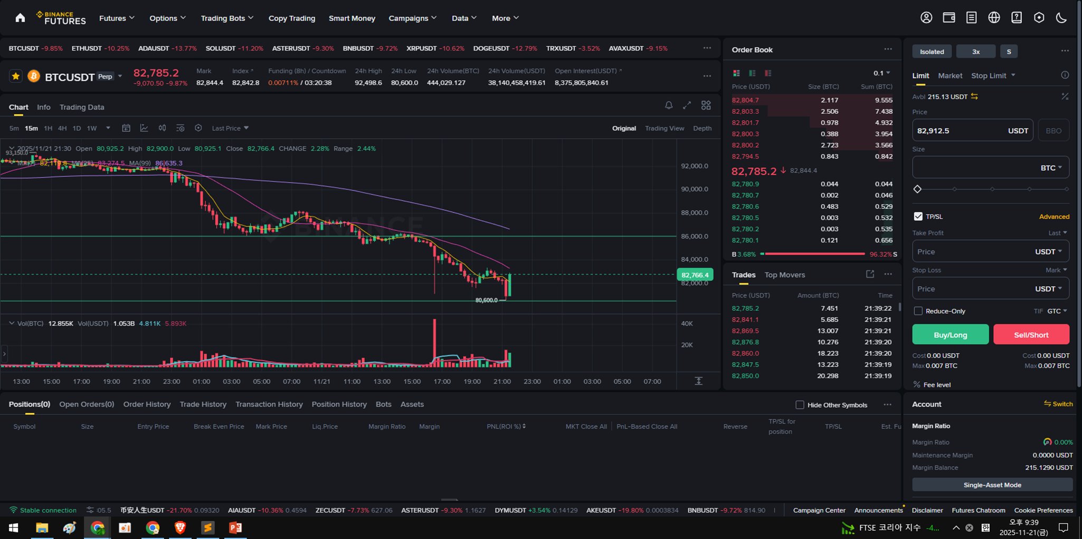This screenshot has width=1082, height=539.
Task: Reset the chart scale icon
Action: tap(698, 381)
